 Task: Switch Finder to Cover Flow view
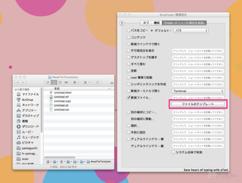[66, 82]
